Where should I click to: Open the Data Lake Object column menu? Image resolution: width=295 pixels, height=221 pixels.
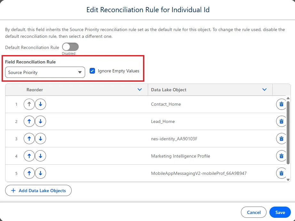264,89
